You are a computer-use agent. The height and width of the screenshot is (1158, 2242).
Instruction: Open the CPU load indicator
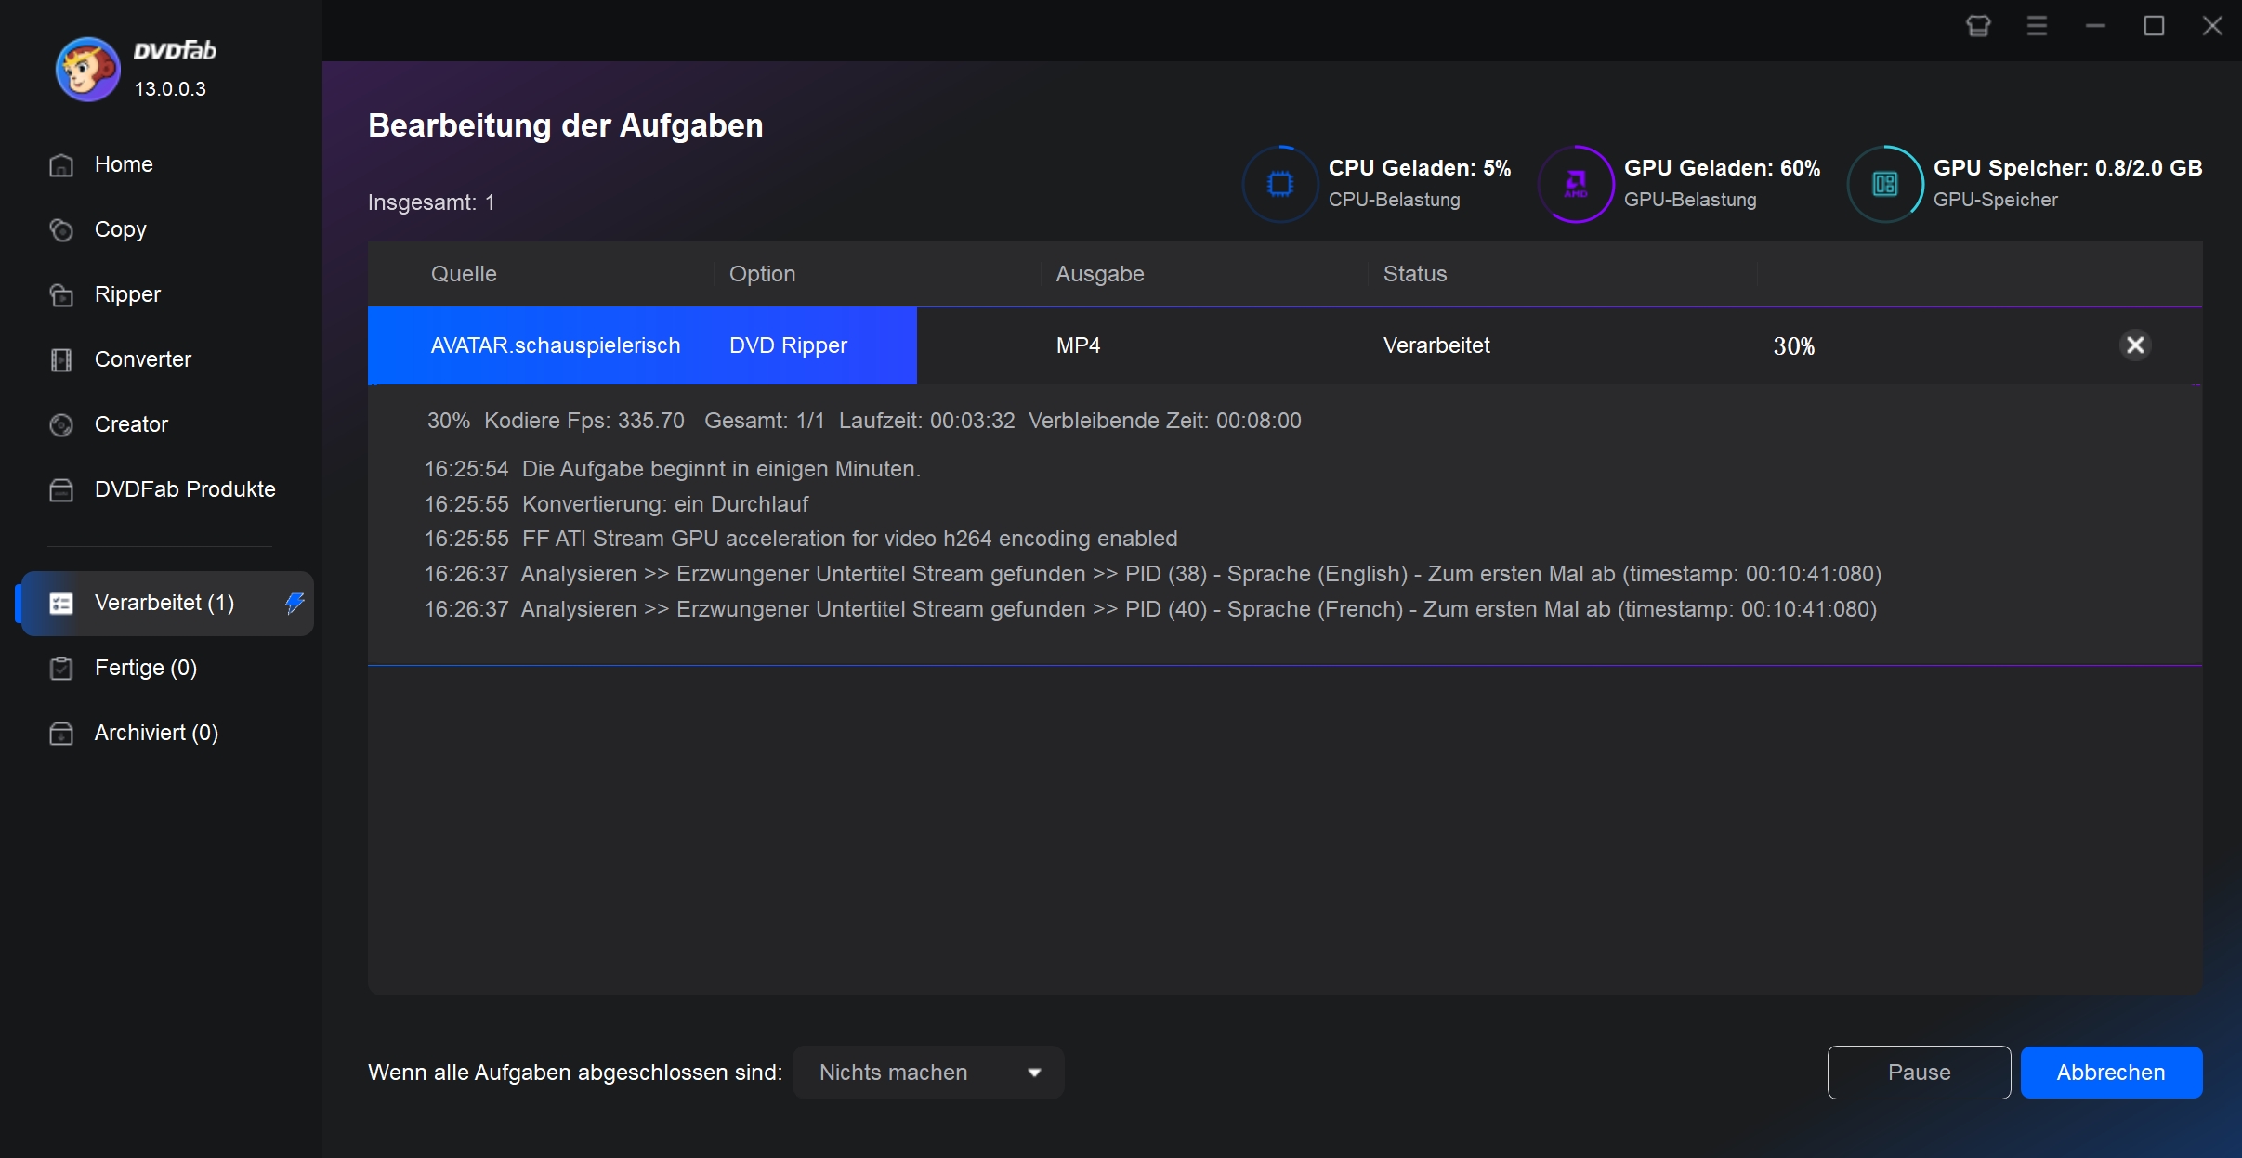(x=1279, y=180)
